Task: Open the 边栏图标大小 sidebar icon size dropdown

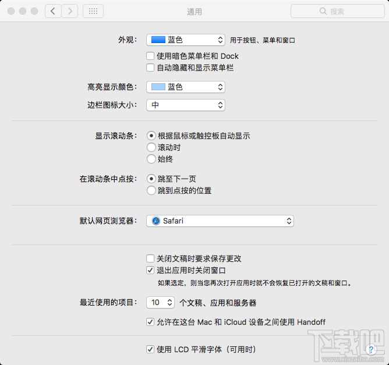Action: pos(186,105)
